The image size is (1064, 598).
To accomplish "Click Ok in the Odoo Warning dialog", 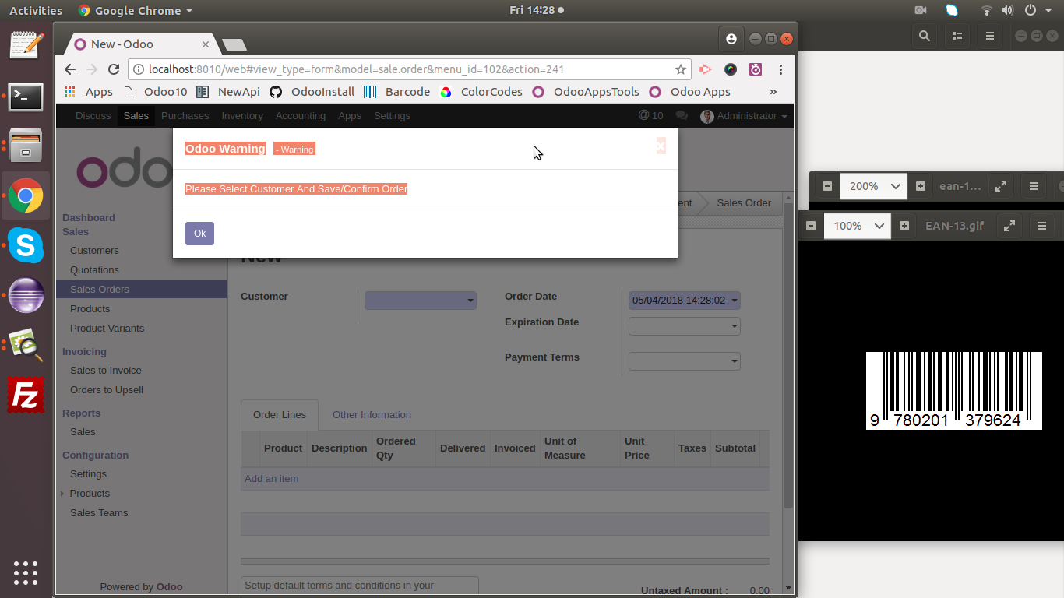I will [x=199, y=234].
